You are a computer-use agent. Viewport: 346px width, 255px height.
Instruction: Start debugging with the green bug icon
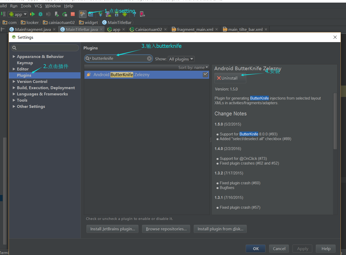(x=41, y=14)
